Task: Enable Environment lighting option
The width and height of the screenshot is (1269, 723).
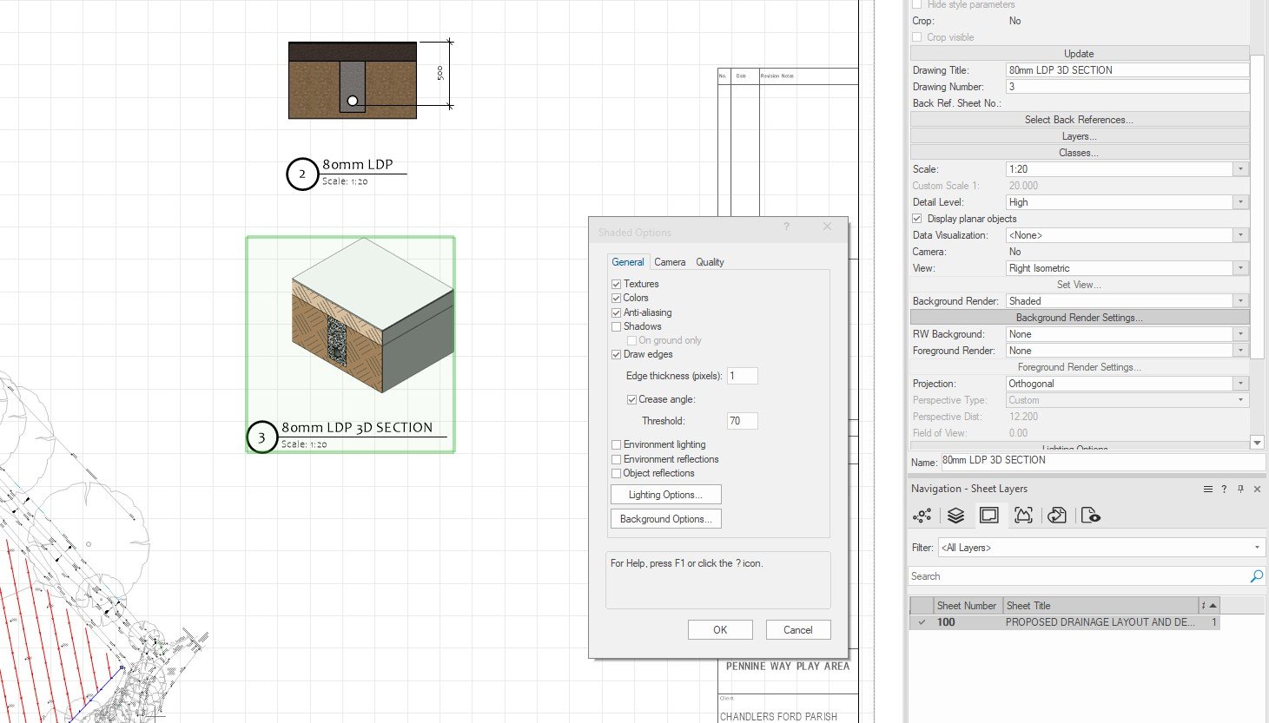Action: pos(616,444)
